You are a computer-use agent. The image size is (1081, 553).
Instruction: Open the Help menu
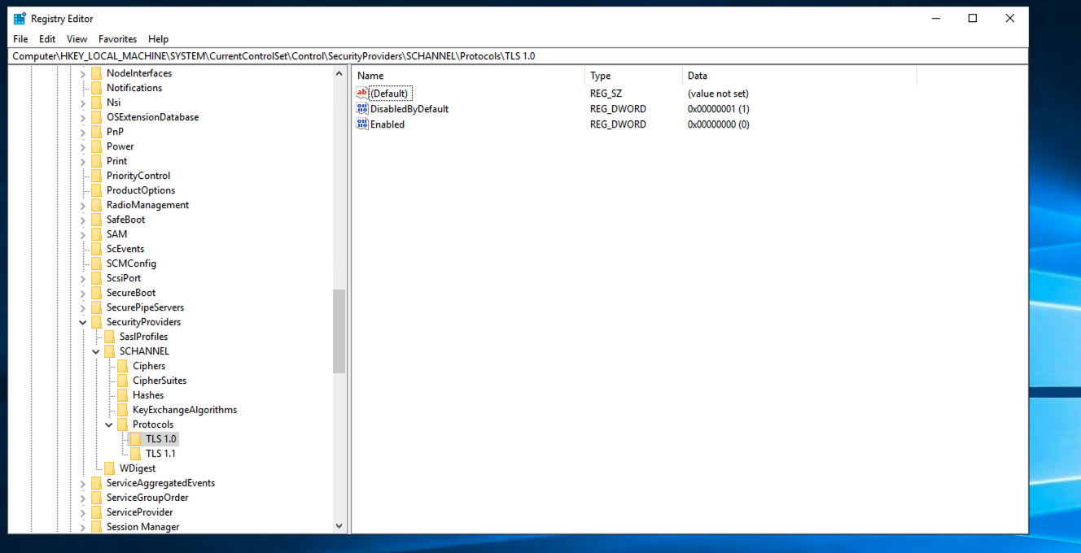tap(158, 39)
